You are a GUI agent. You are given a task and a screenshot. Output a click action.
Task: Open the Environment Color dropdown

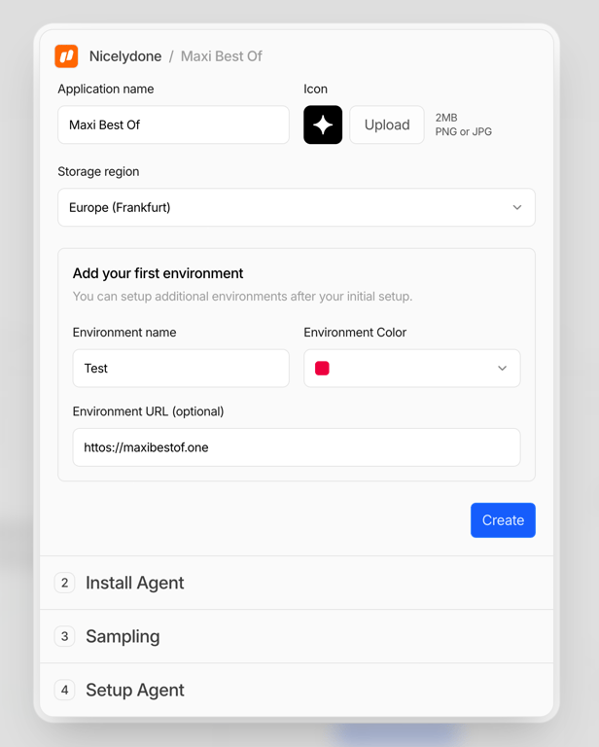pos(412,369)
